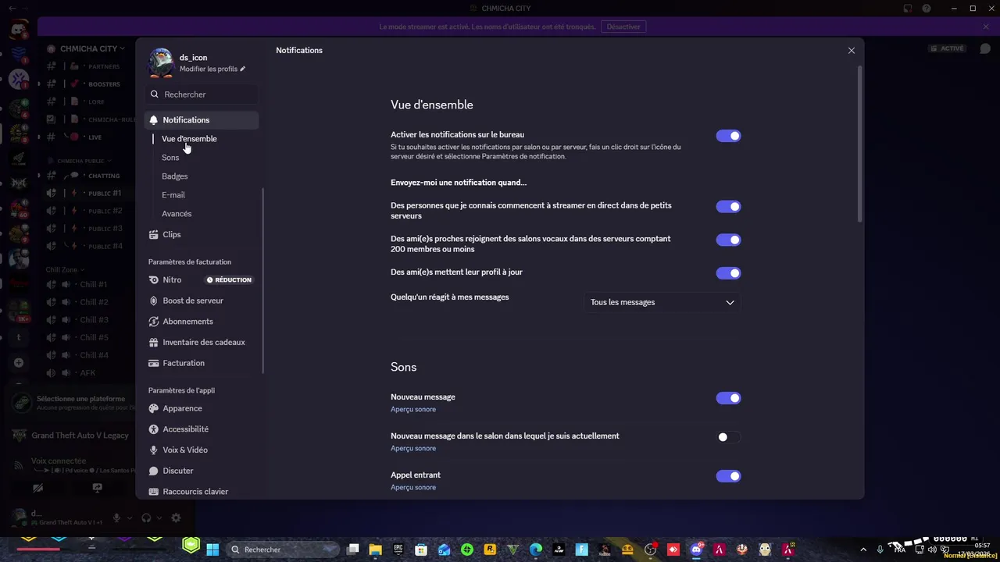Toggle the close friends voice channel notification
1000x562 pixels.
coord(728,240)
